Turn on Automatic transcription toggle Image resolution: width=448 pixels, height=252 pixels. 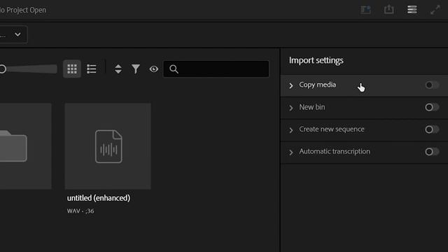point(432,151)
